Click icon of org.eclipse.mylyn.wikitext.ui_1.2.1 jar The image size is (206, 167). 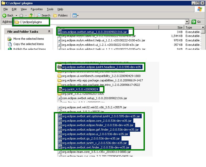[60, 44]
